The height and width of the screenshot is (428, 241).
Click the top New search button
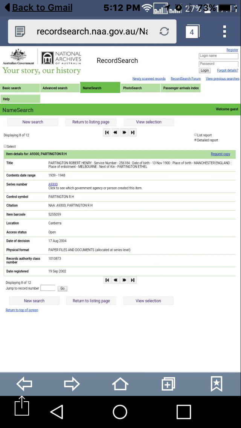pyautogui.click(x=33, y=122)
